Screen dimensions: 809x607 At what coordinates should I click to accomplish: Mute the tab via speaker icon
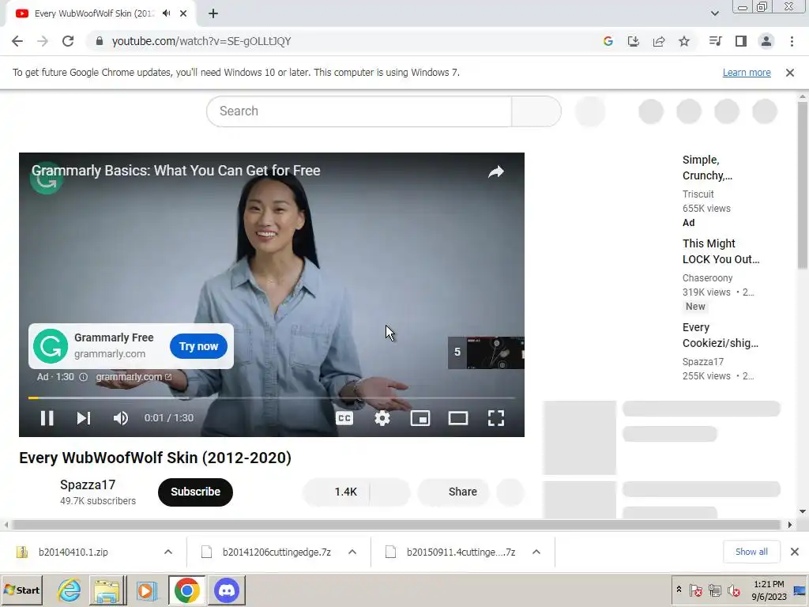tap(166, 13)
